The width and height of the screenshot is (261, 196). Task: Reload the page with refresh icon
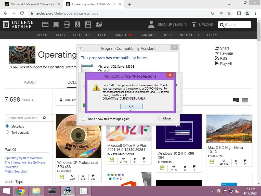tap(22, 13)
